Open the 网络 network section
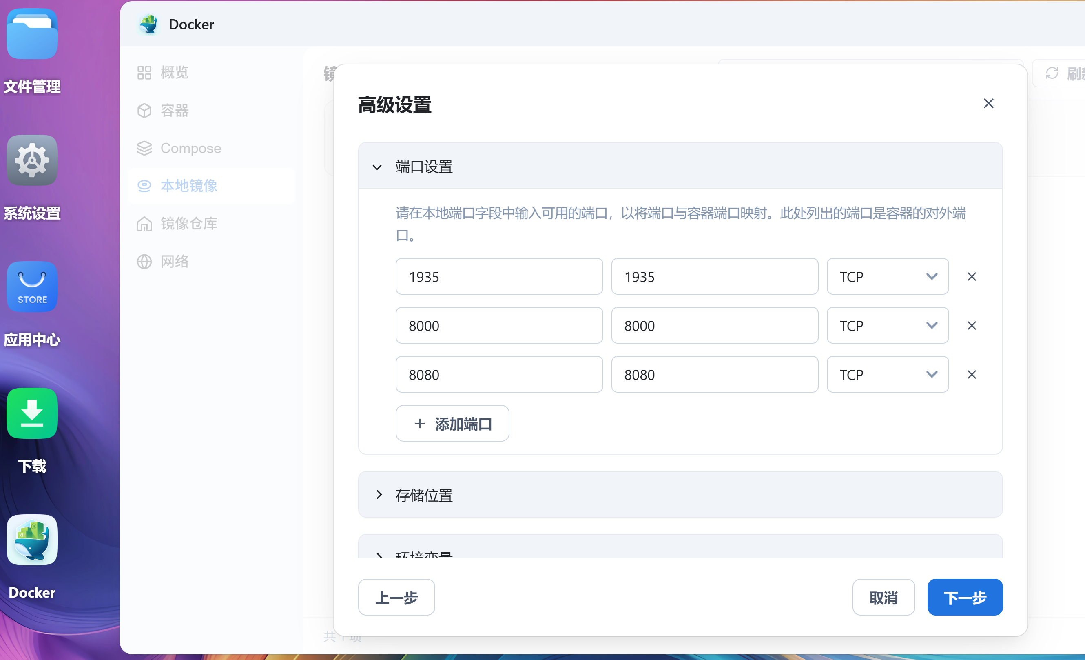Viewport: 1085px width, 660px height. coord(175,261)
